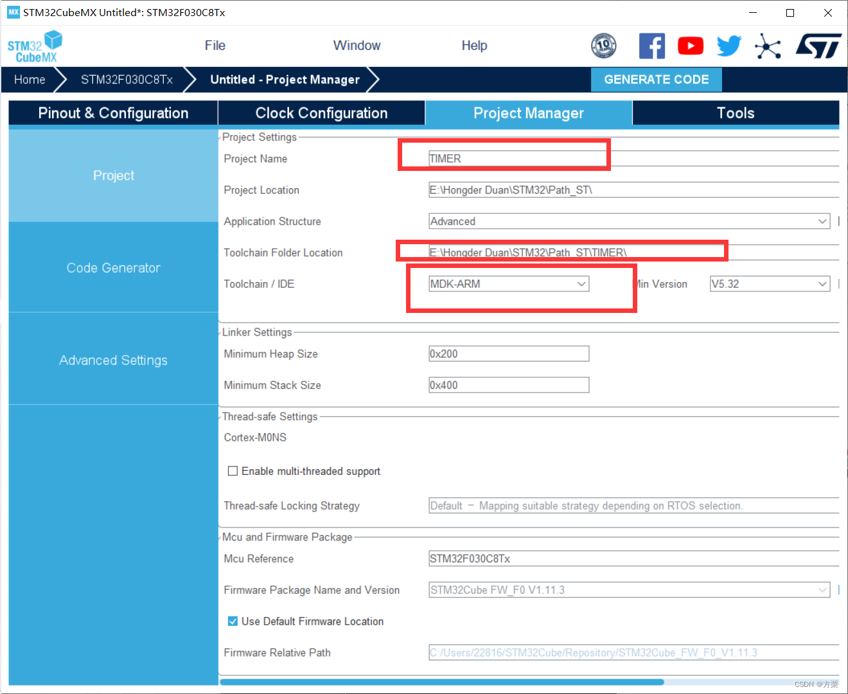The image size is (848, 694).
Task: Switch to Tools tab
Action: pos(736,113)
